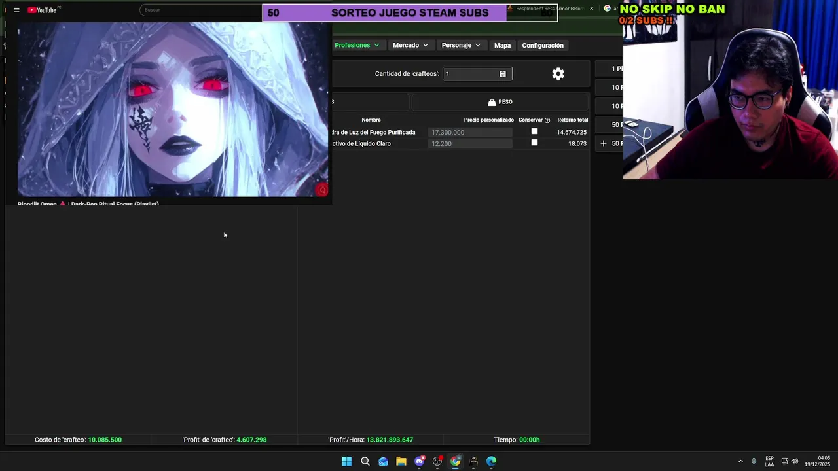Open the Windows Start menu
The height and width of the screenshot is (471, 838).
[x=346, y=461]
